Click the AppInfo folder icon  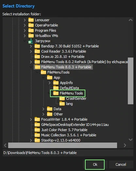click(56, 83)
